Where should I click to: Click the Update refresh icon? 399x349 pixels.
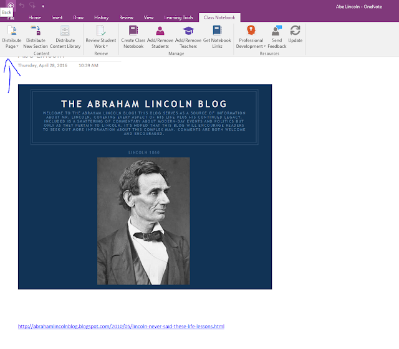[295, 30]
